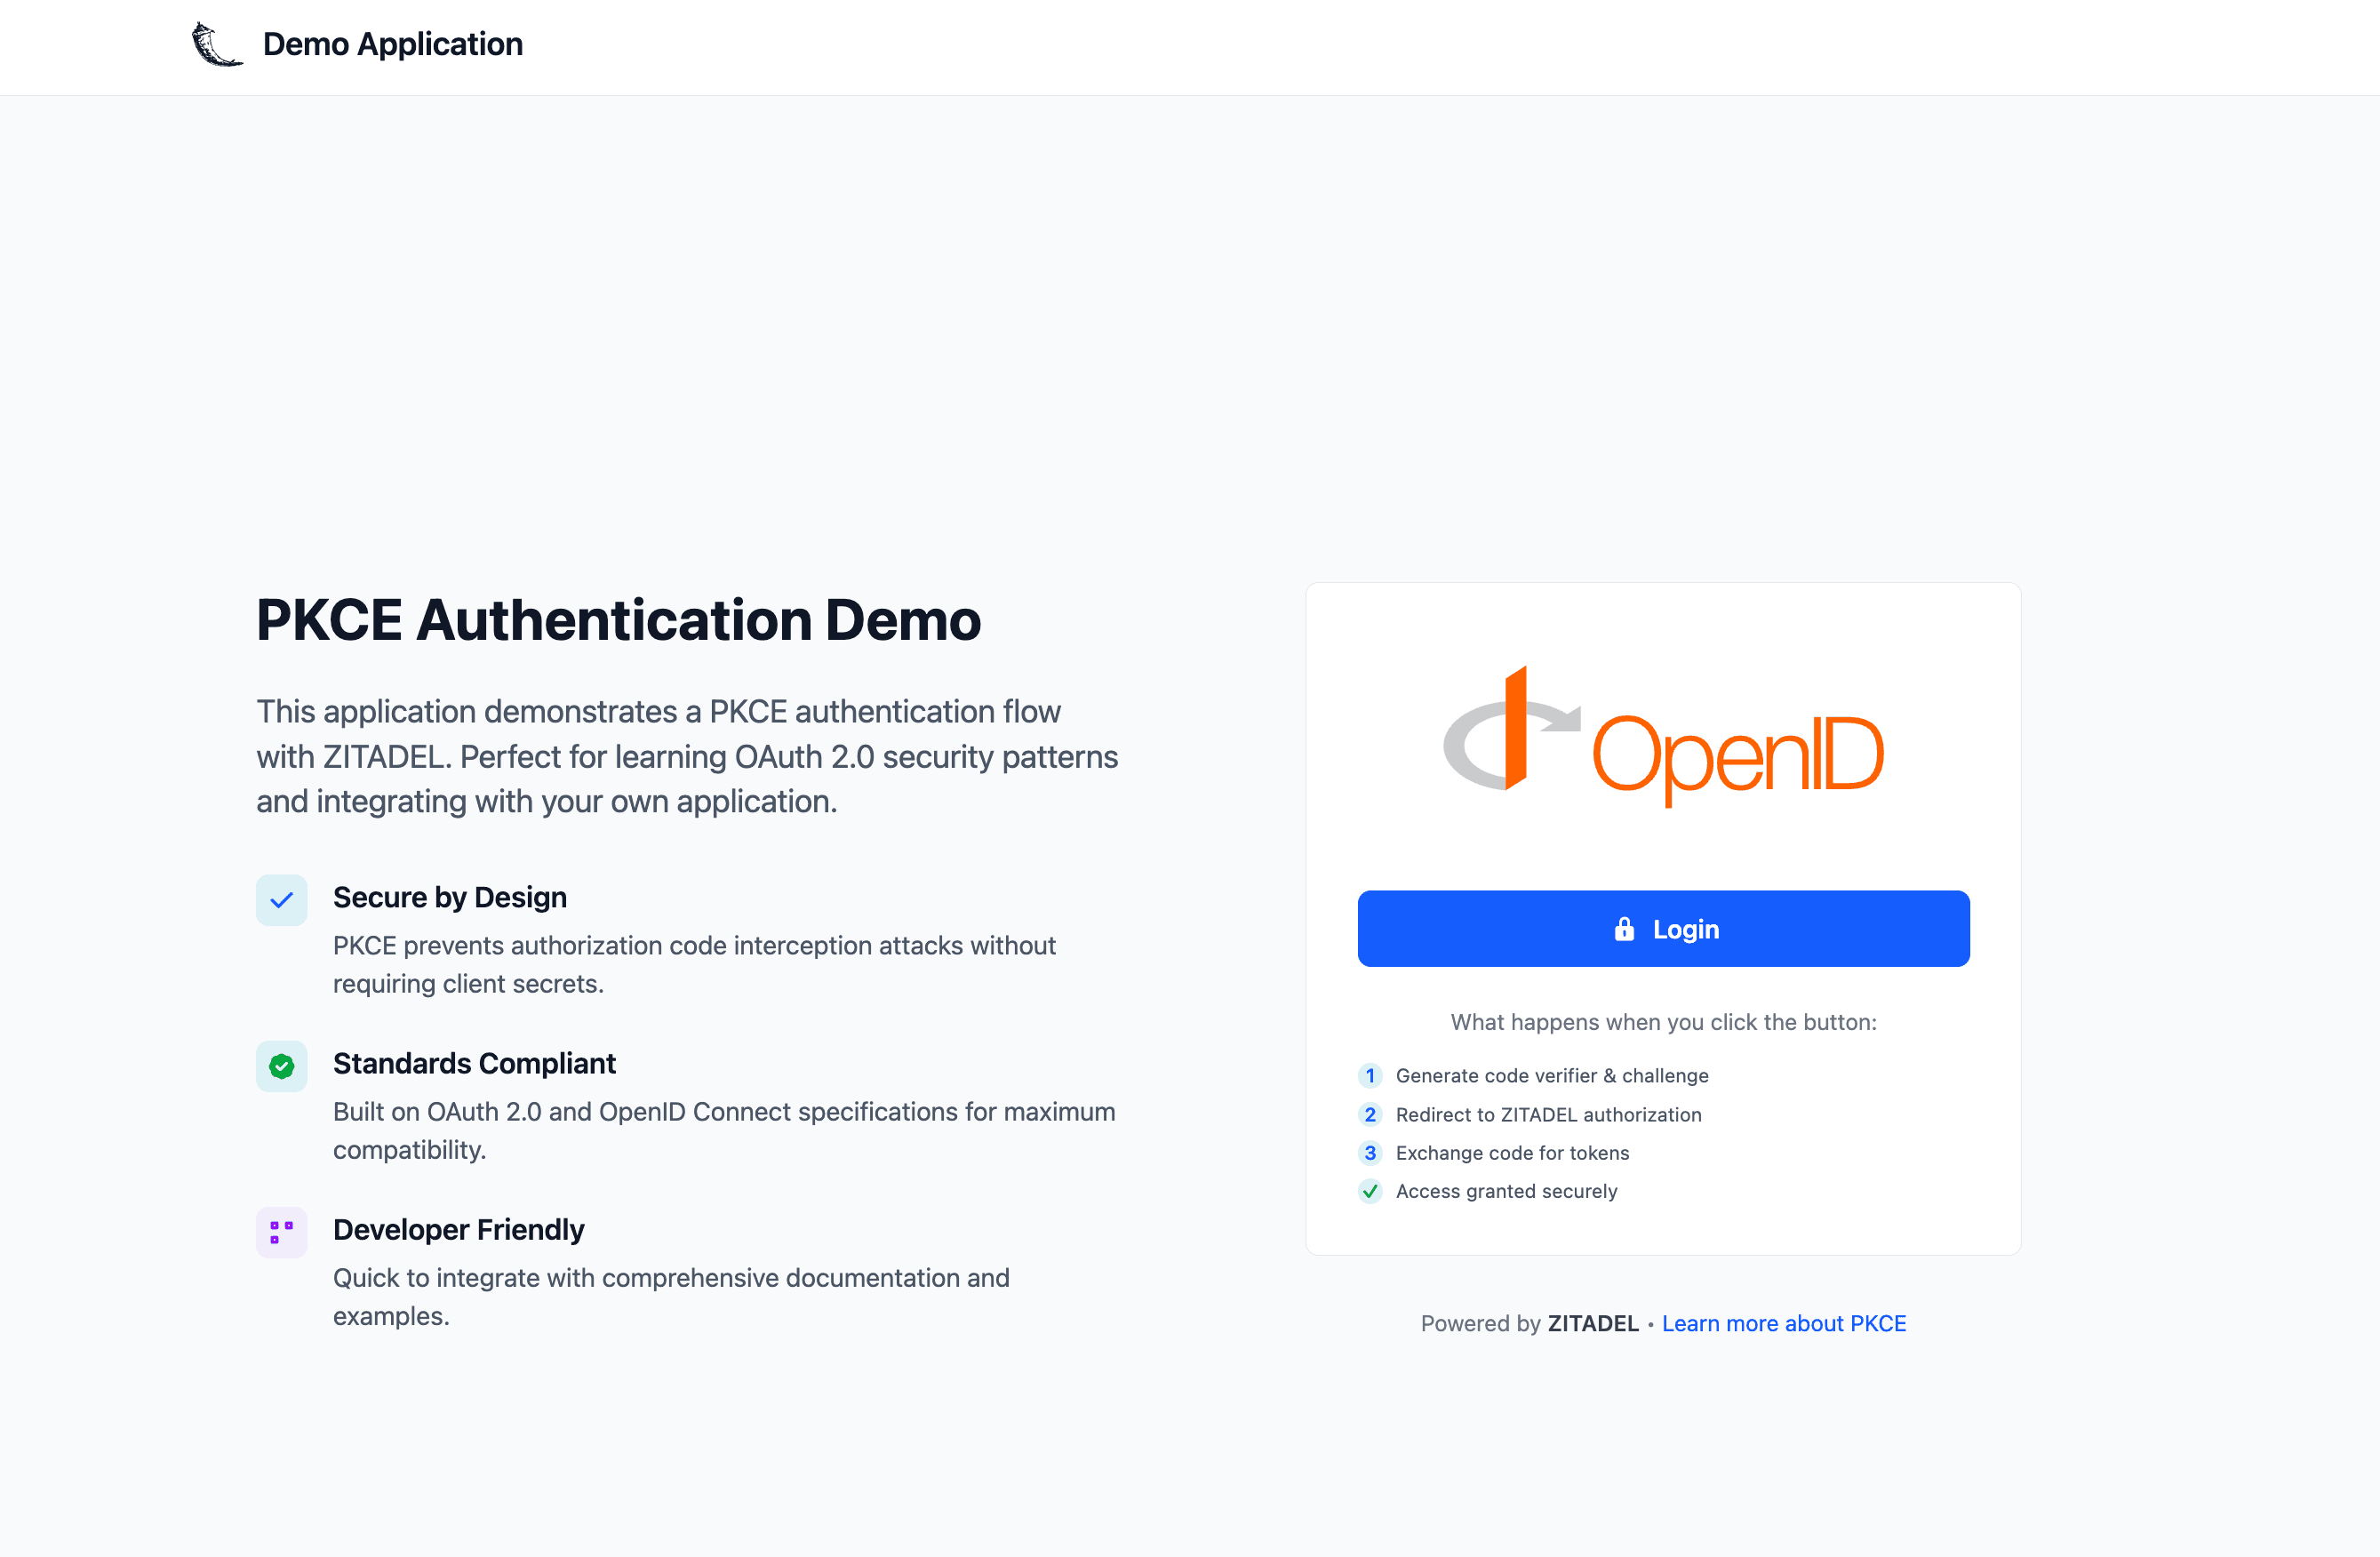2380x1557 pixels.
Task: Click the 'This application demonstrates' intro paragraph
Action: click(x=687, y=756)
